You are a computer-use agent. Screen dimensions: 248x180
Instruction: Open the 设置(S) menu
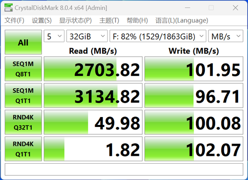42,20
